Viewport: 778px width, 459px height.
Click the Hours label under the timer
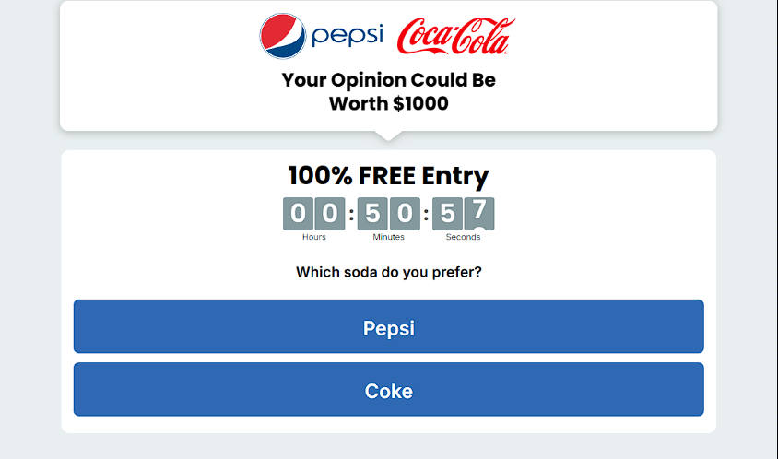pos(314,238)
